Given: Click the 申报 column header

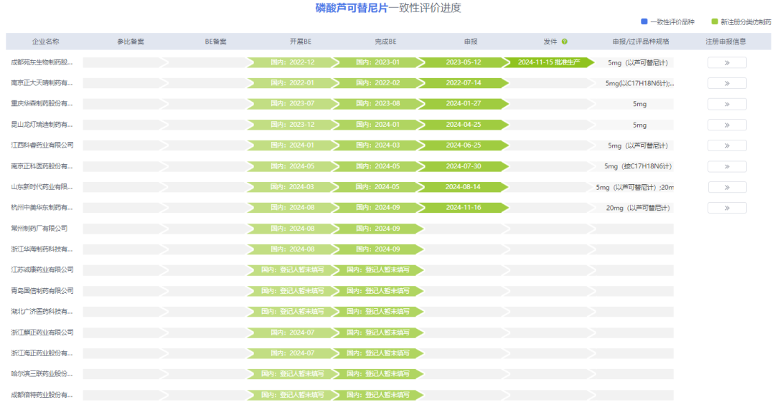Looking at the screenshot, I should [x=471, y=42].
